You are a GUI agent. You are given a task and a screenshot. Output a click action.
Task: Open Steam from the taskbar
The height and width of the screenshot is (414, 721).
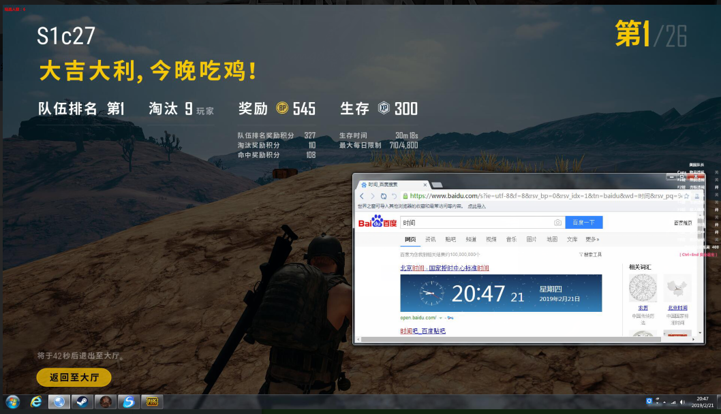click(x=82, y=402)
